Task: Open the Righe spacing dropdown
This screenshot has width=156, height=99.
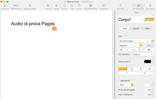Action: click(126, 85)
